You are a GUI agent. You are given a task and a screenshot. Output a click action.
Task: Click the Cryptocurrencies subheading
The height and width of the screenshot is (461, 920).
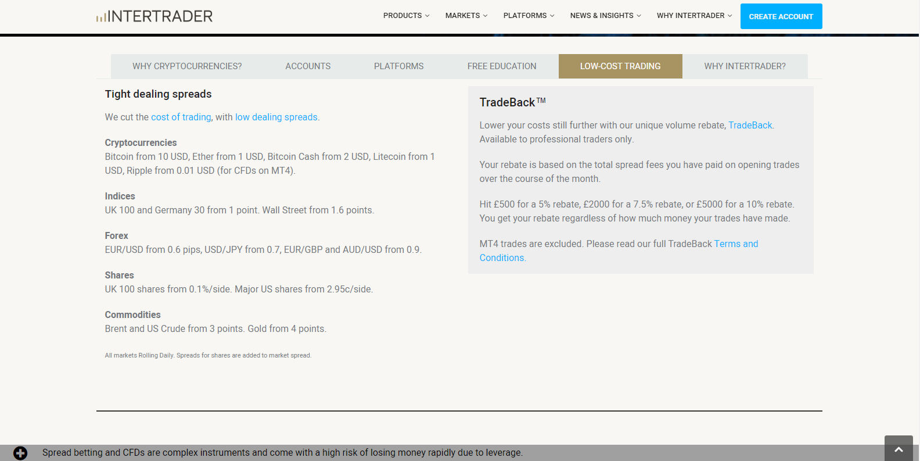(x=141, y=142)
